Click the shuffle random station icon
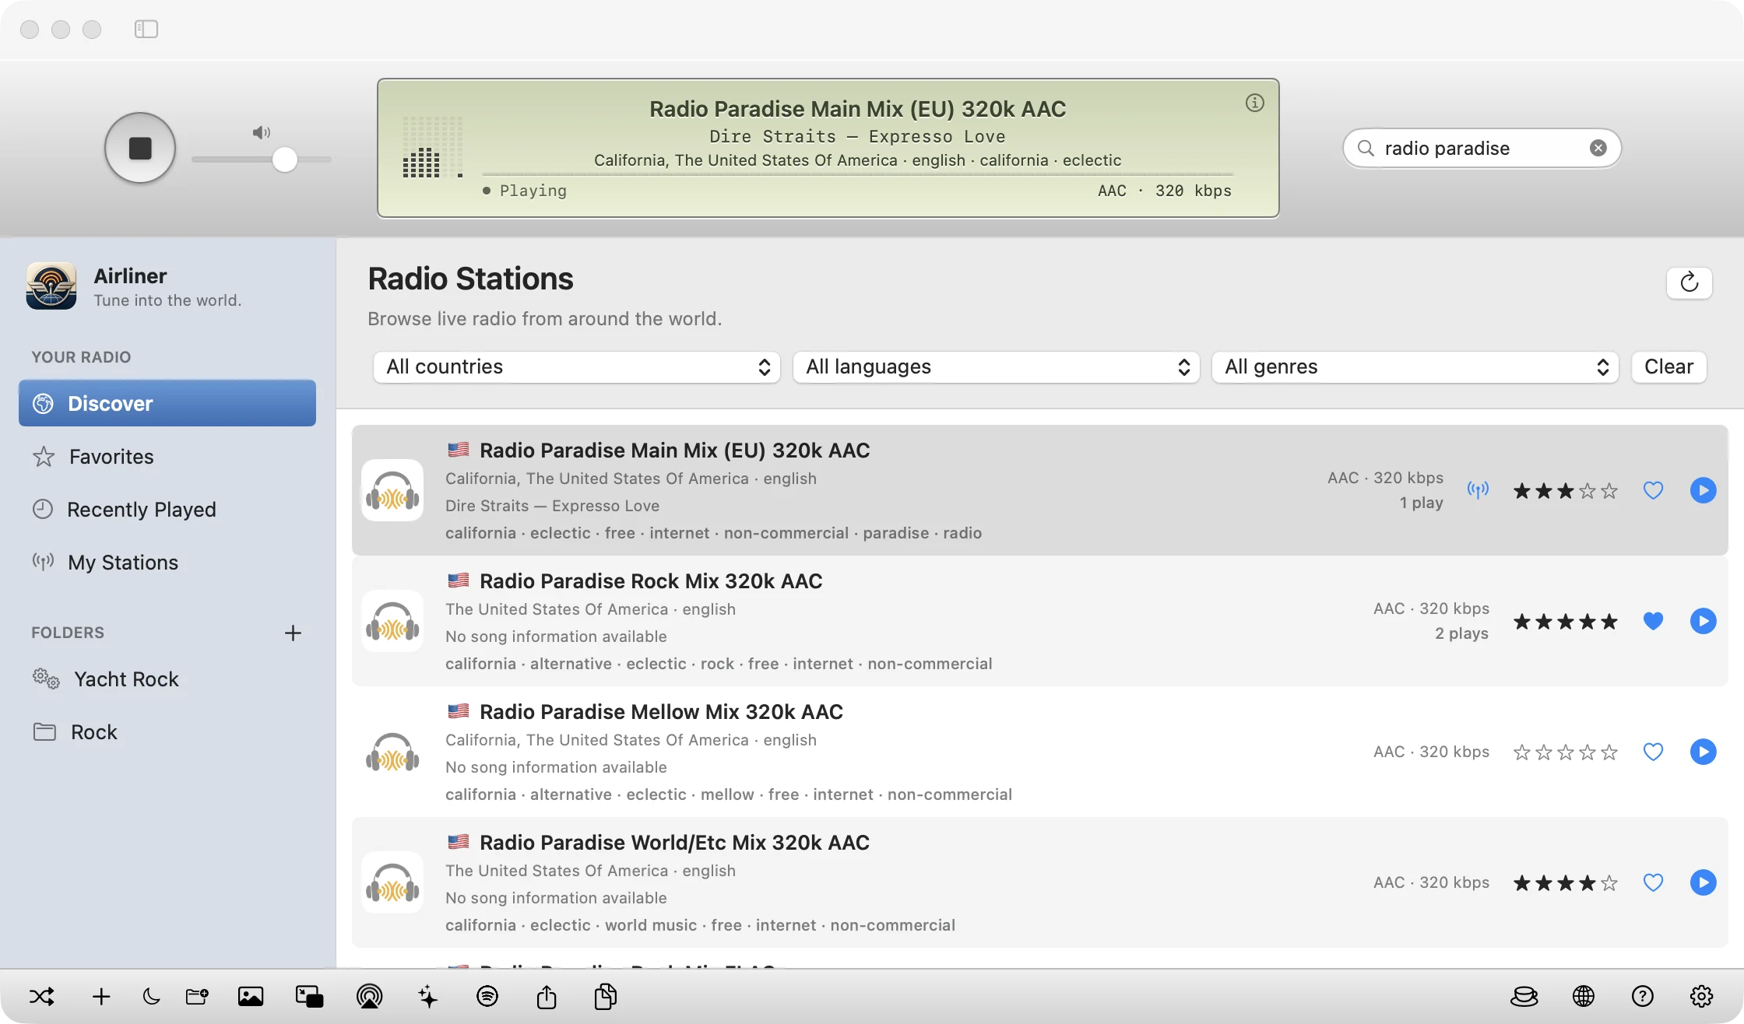 point(42,996)
